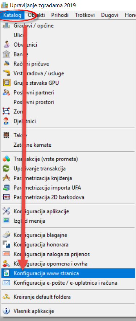Click the Obveznici person icon

6,45
